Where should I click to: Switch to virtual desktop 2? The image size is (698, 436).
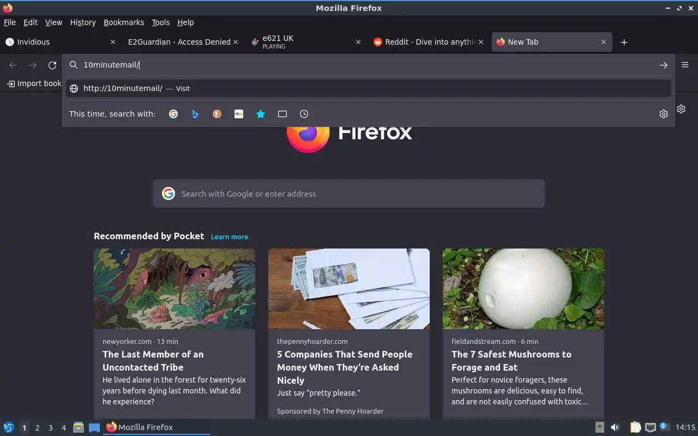[37, 428]
